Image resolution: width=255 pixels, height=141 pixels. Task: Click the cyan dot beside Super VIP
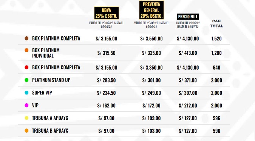(x=26, y=93)
